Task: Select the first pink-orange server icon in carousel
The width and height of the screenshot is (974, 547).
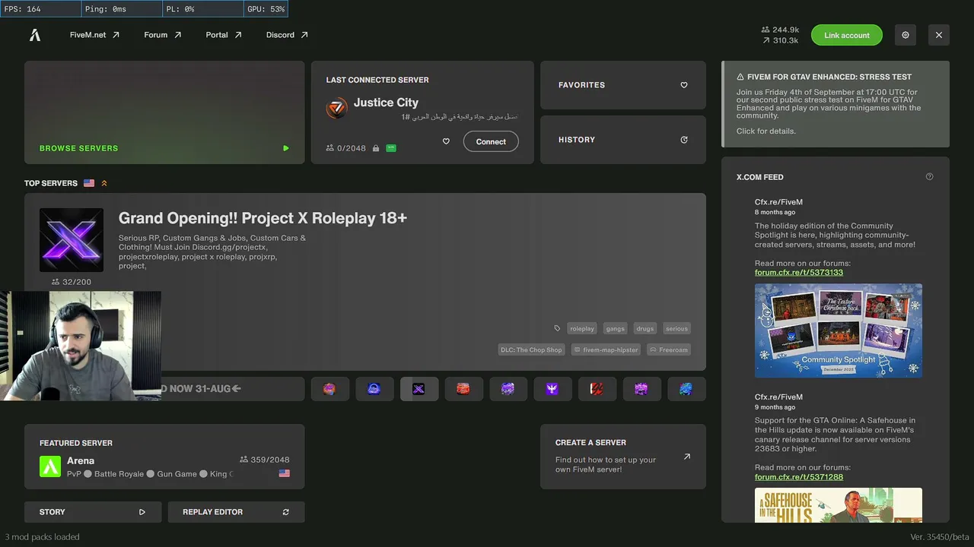Action: point(329,389)
